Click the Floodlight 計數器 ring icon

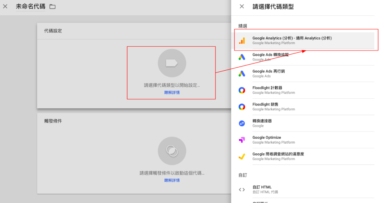coord(242,90)
